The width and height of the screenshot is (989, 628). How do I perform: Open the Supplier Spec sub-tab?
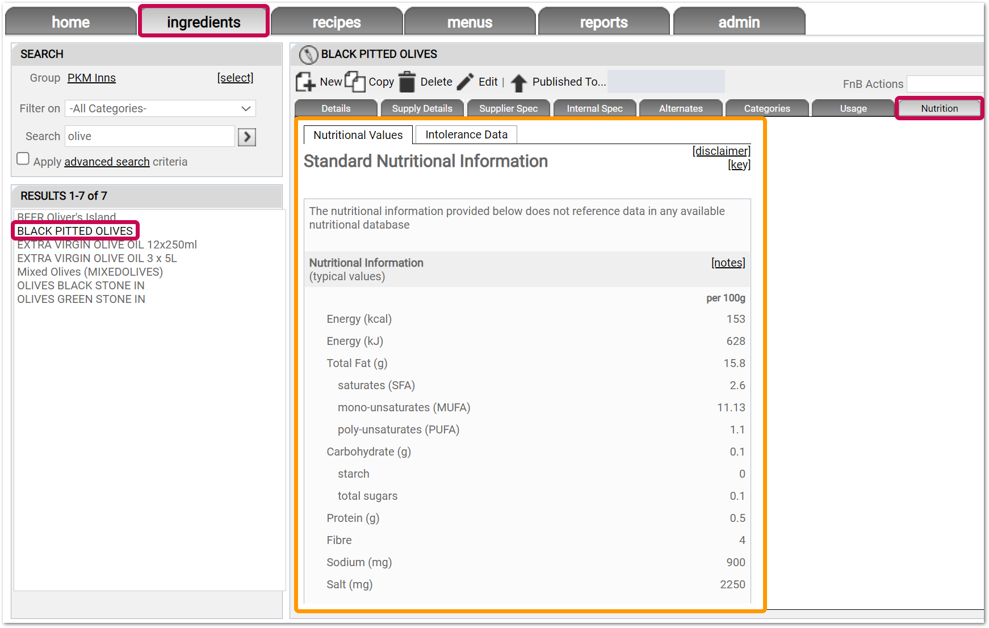pos(509,108)
